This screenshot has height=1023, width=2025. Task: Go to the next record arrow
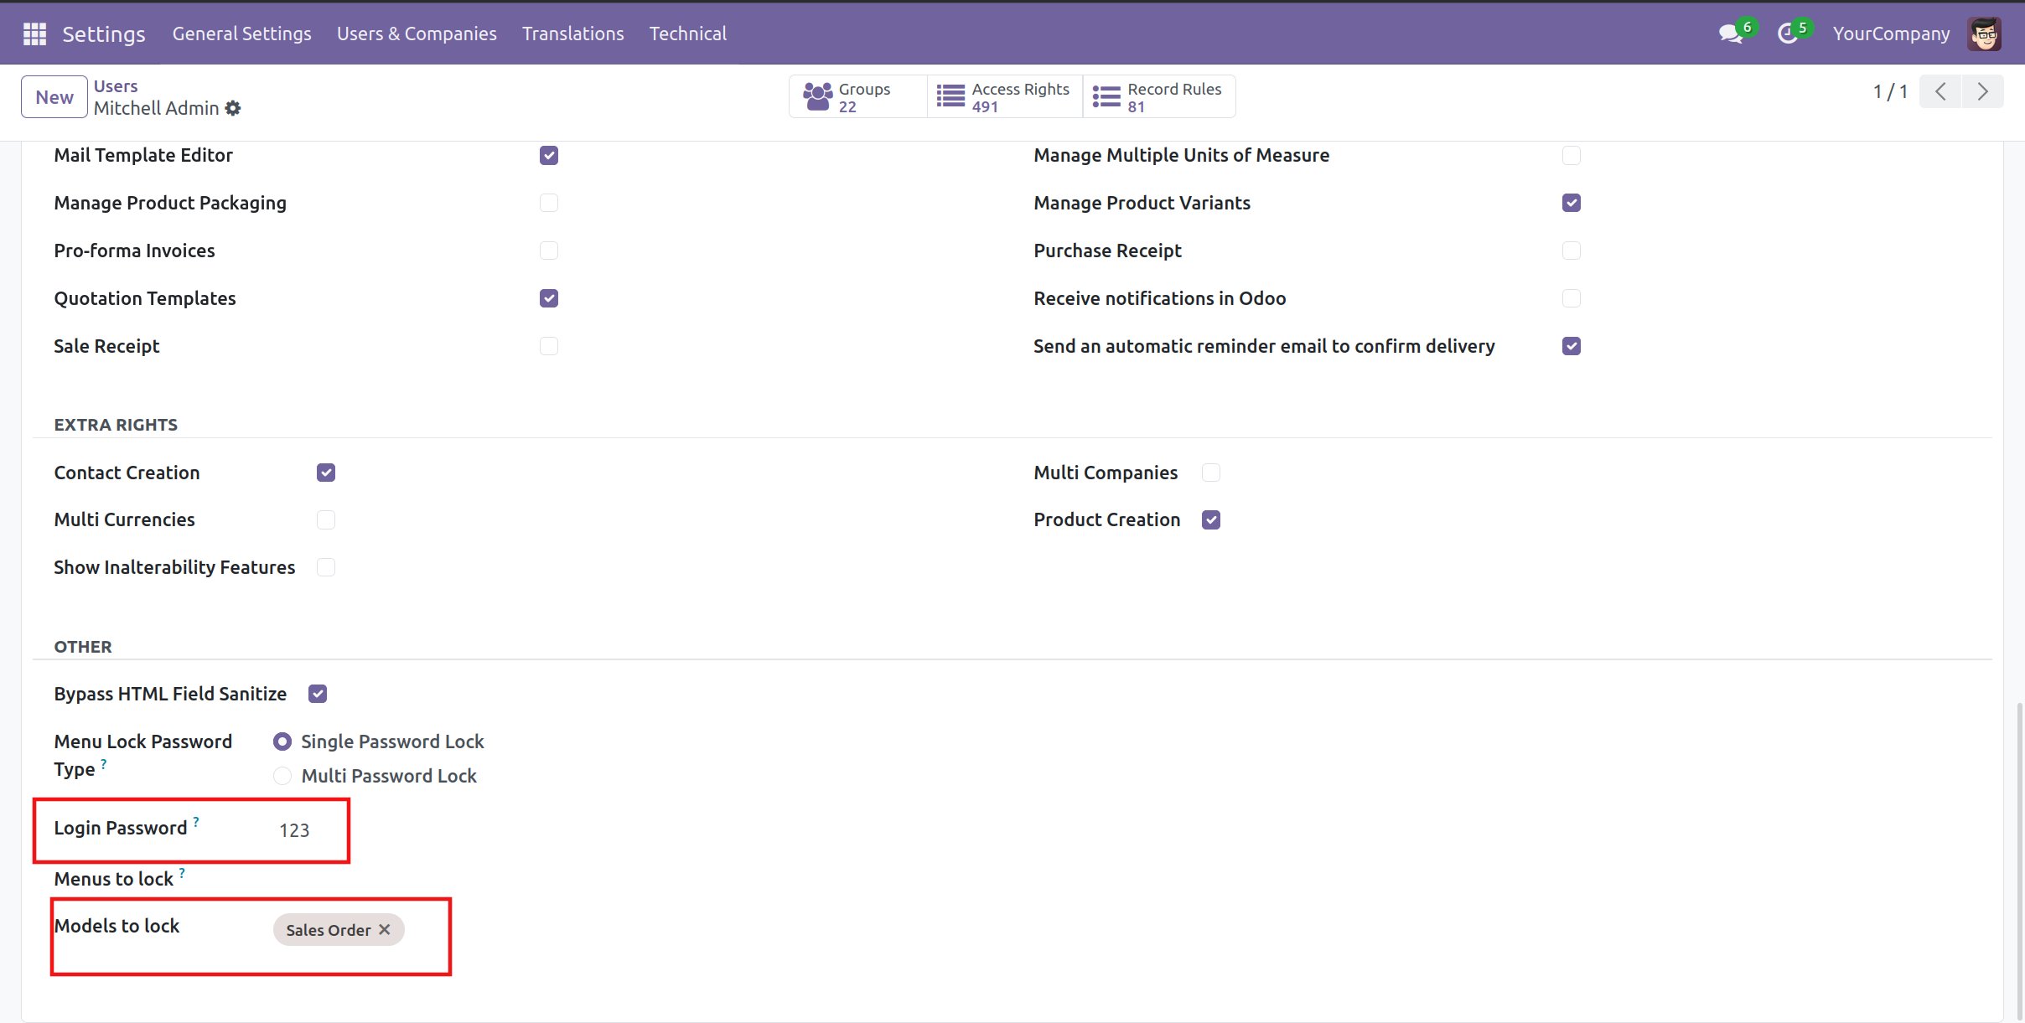[1982, 91]
